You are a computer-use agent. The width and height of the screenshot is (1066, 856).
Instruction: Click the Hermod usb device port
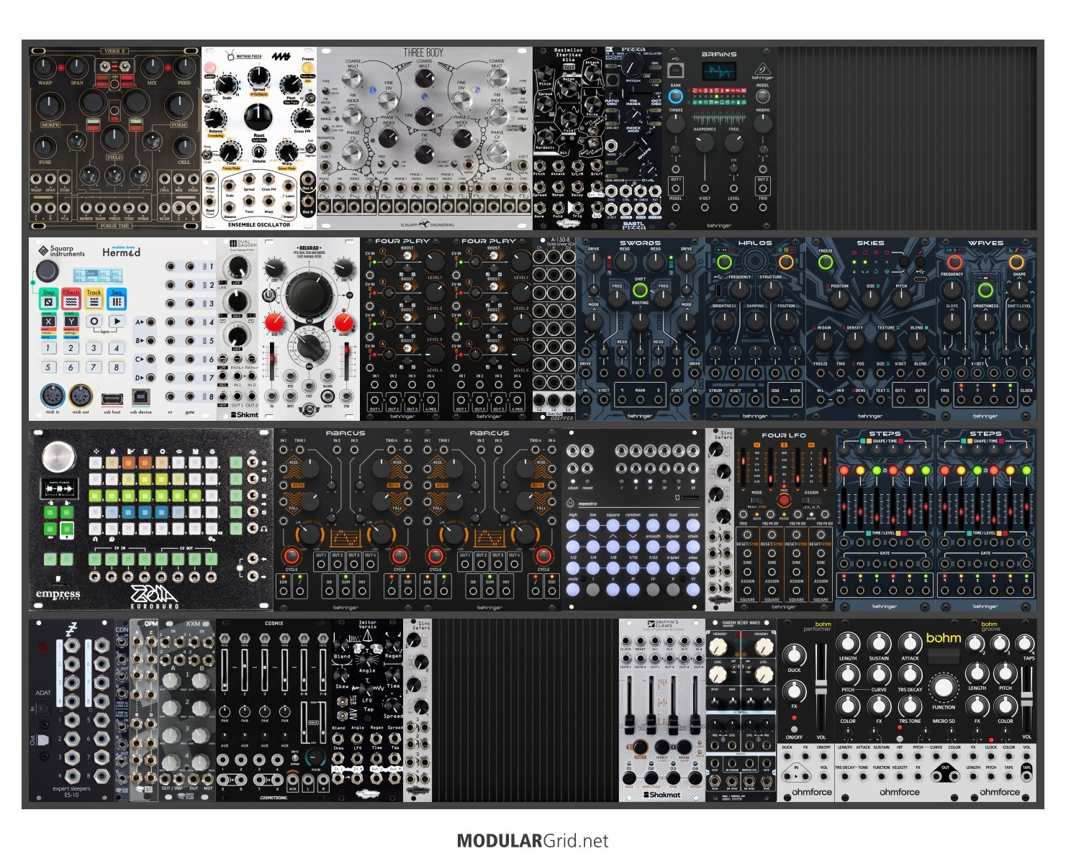click(x=141, y=396)
